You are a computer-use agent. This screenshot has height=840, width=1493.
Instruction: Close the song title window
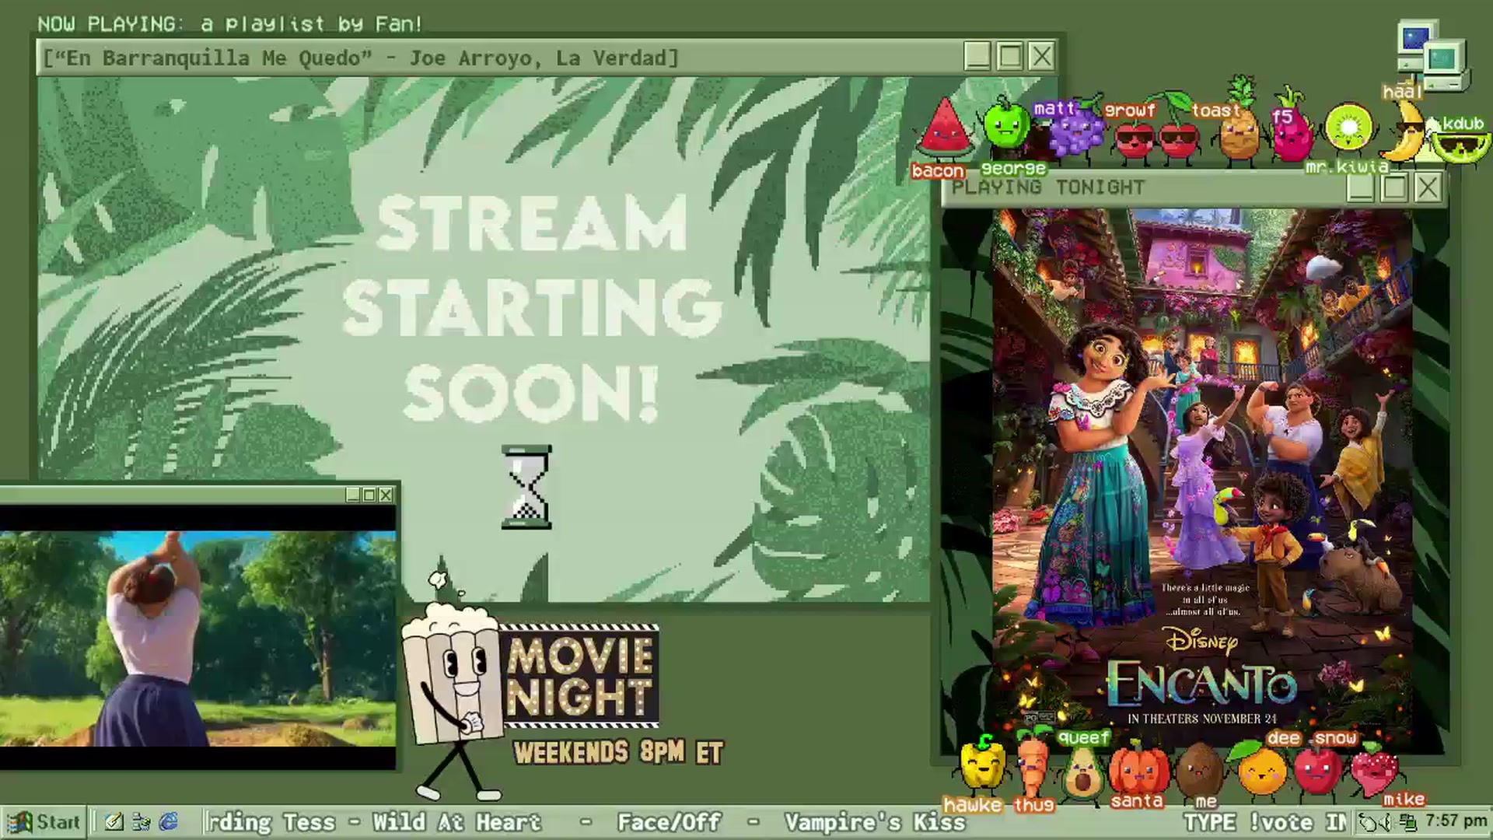[1041, 57]
